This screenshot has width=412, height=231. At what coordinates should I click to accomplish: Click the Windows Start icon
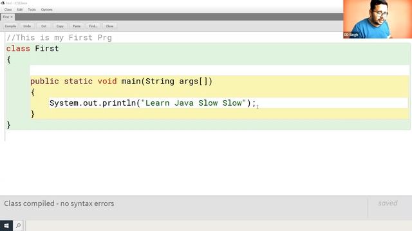tap(6, 225)
